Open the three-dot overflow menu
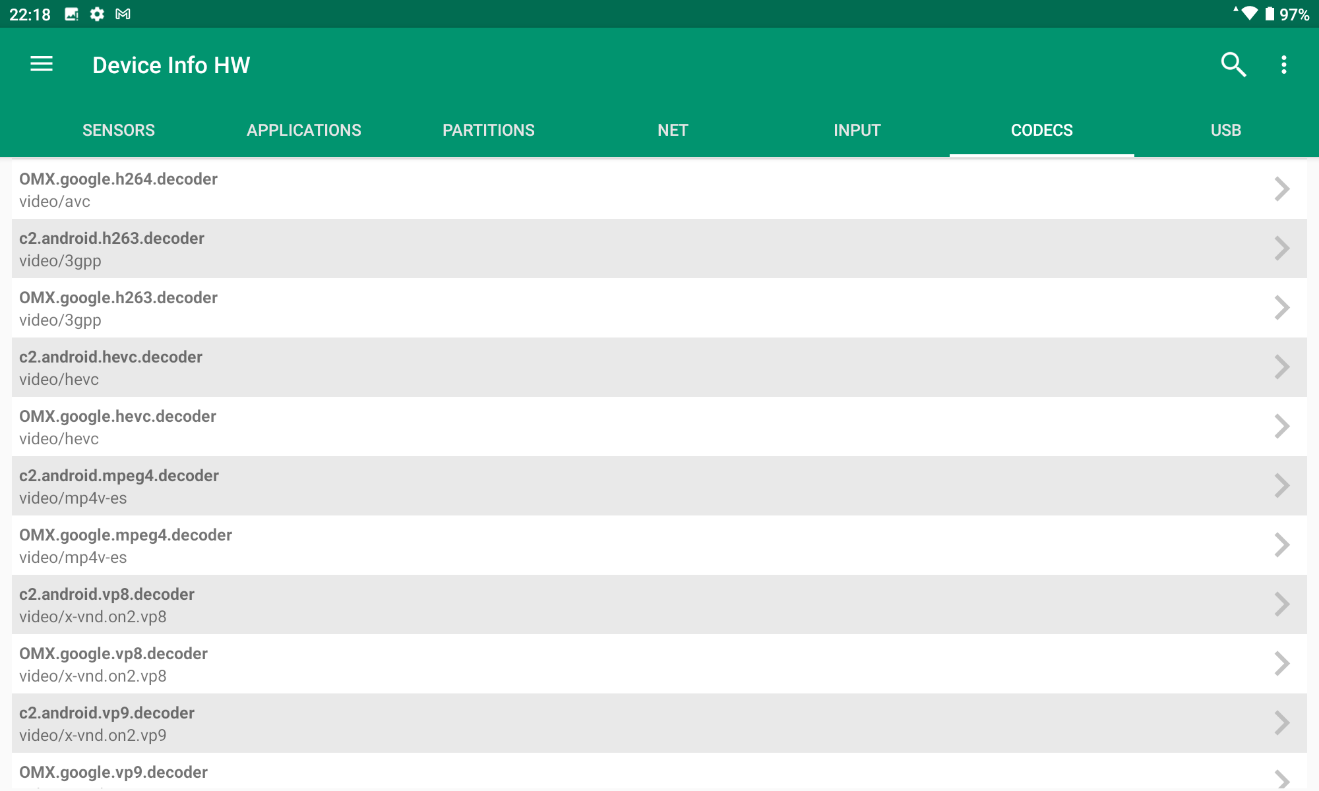Screen dimensions: 1319x791 click(1283, 65)
